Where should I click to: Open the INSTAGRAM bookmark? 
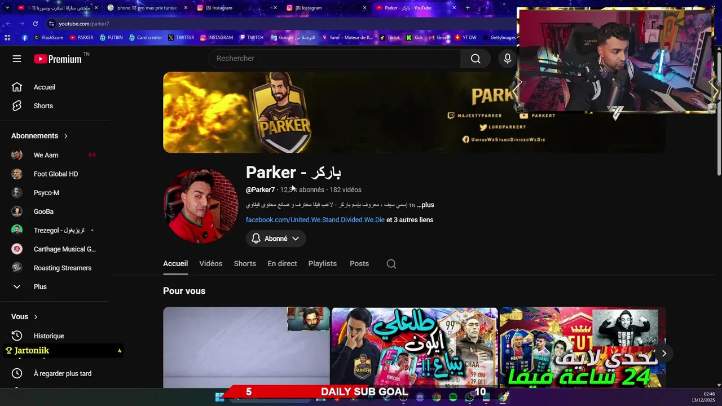[217, 38]
